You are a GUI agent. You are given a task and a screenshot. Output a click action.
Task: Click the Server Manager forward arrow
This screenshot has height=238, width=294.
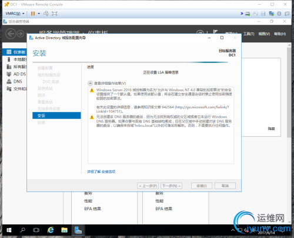(20, 34)
